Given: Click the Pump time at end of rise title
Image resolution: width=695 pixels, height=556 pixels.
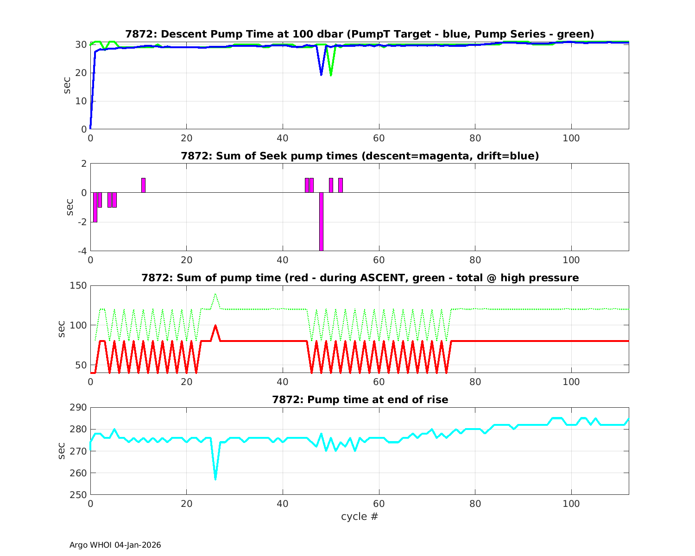Looking at the screenshot, I should click(360, 399).
